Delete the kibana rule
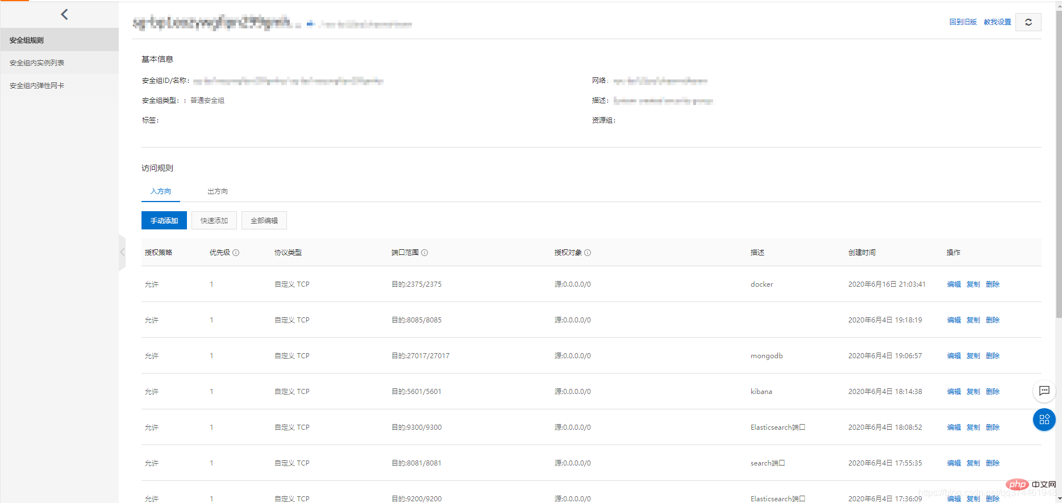This screenshot has width=1062, height=503. [993, 392]
